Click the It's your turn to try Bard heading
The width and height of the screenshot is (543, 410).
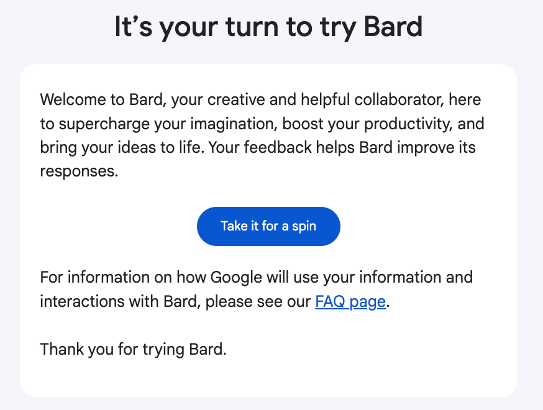[268, 27]
